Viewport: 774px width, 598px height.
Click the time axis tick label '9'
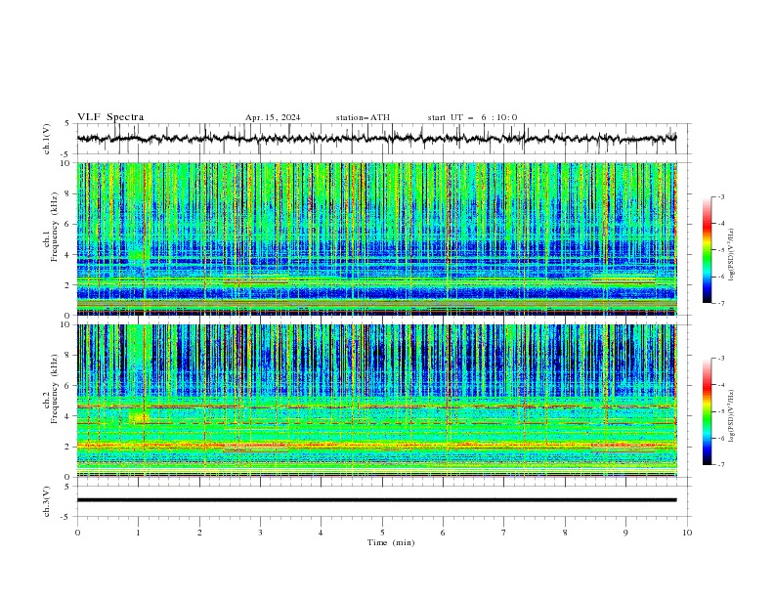tap(625, 533)
